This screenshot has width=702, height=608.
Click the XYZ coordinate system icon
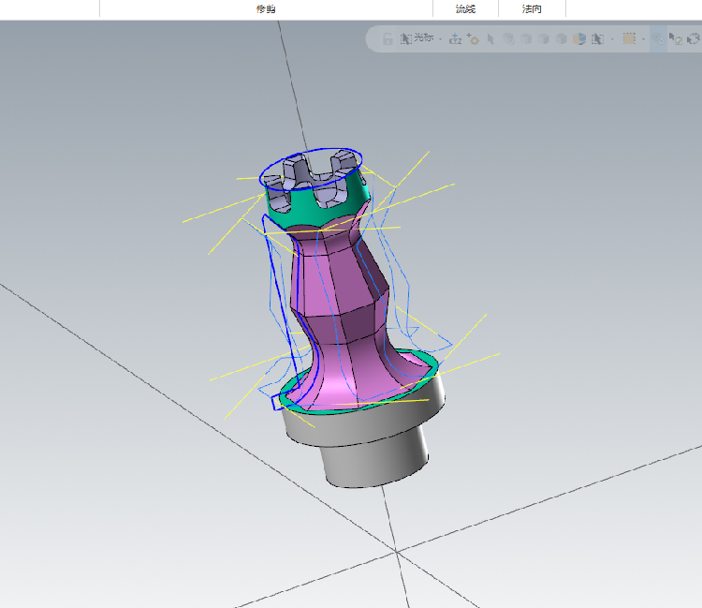coord(455,39)
